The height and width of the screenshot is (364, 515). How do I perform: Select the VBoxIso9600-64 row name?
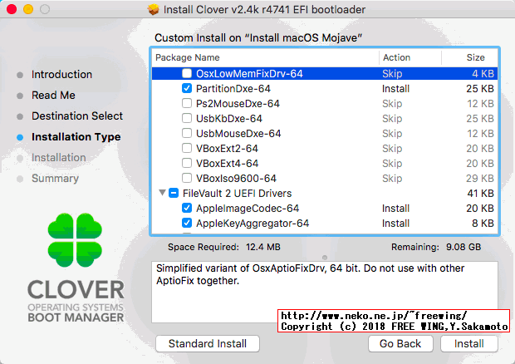236,179
